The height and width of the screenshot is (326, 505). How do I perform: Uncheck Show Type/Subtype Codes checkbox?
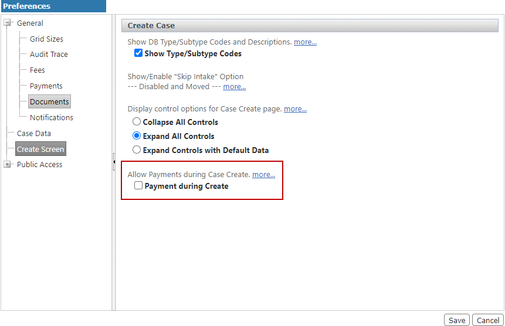coord(138,53)
